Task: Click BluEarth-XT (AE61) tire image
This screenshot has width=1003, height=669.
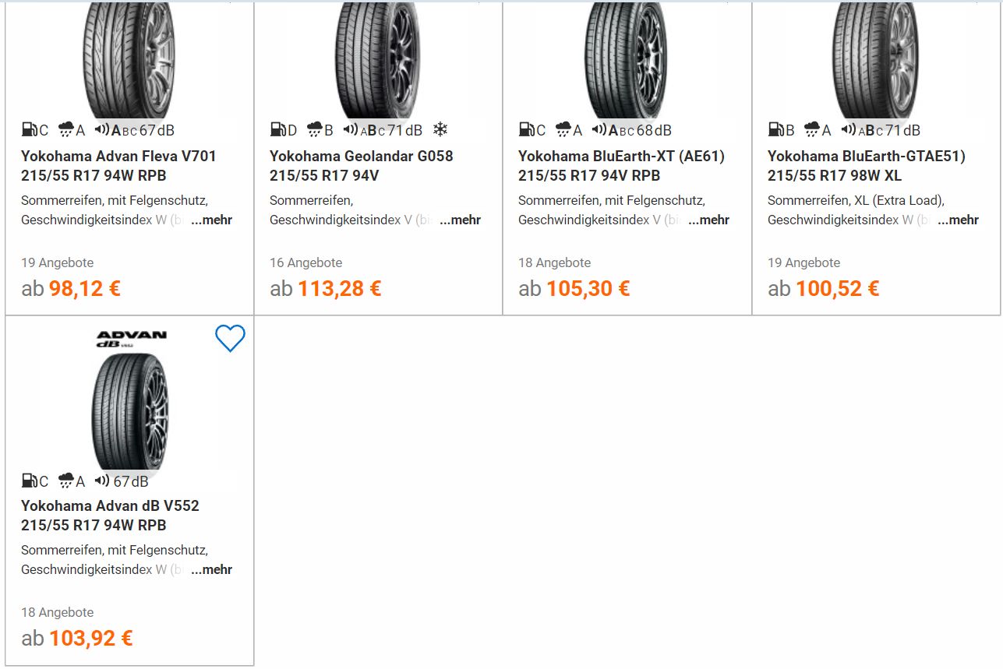Action: click(626, 59)
